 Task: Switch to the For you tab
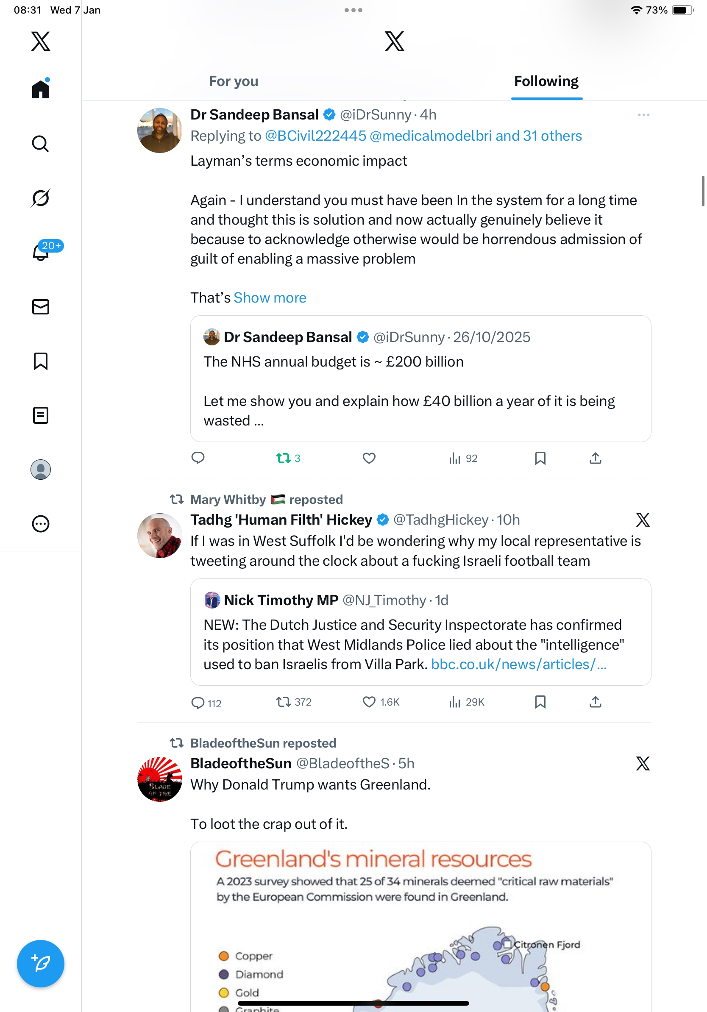[x=234, y=81]
